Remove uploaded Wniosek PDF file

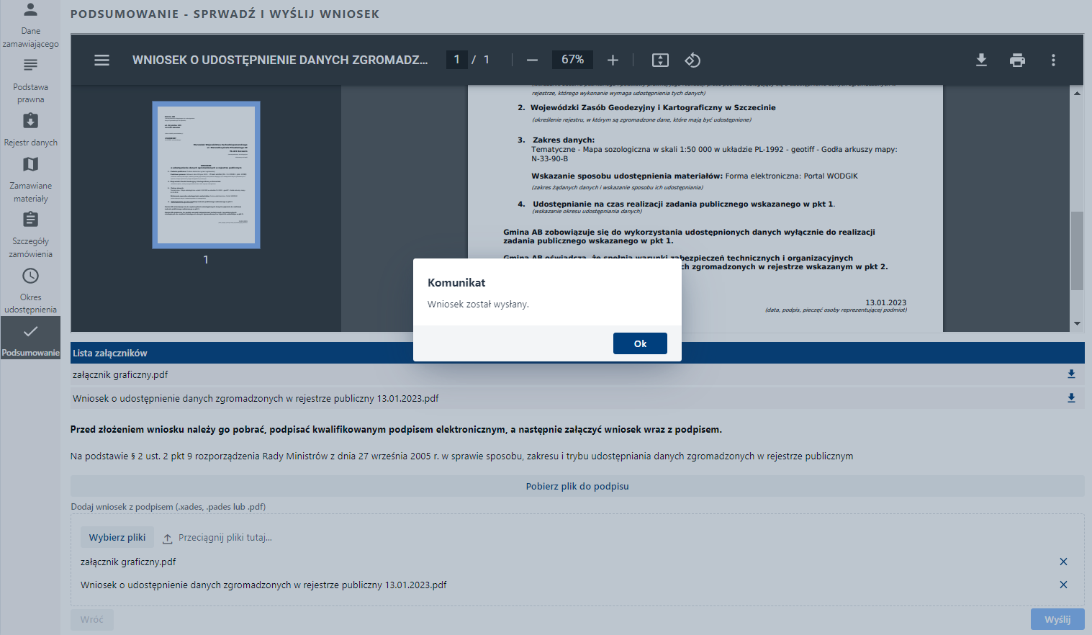click(x=1063, y=585)
